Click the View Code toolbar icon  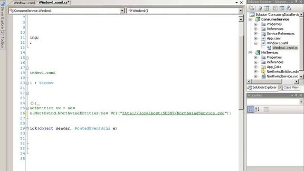tap(275, 8)
